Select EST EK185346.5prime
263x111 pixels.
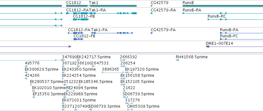[95, 82]
